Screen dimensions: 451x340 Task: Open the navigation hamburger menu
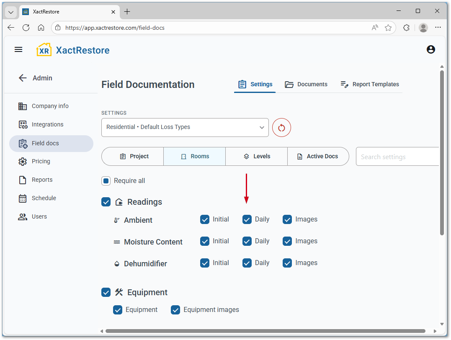18,49
